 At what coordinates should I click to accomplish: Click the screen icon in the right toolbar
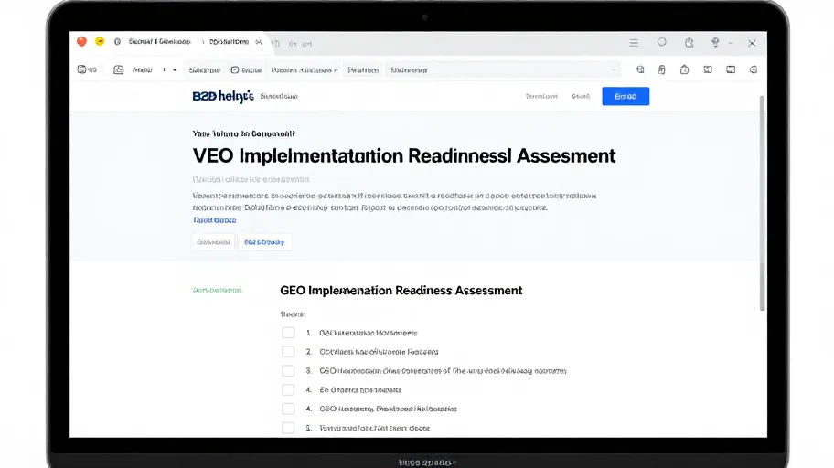[731, 69]
